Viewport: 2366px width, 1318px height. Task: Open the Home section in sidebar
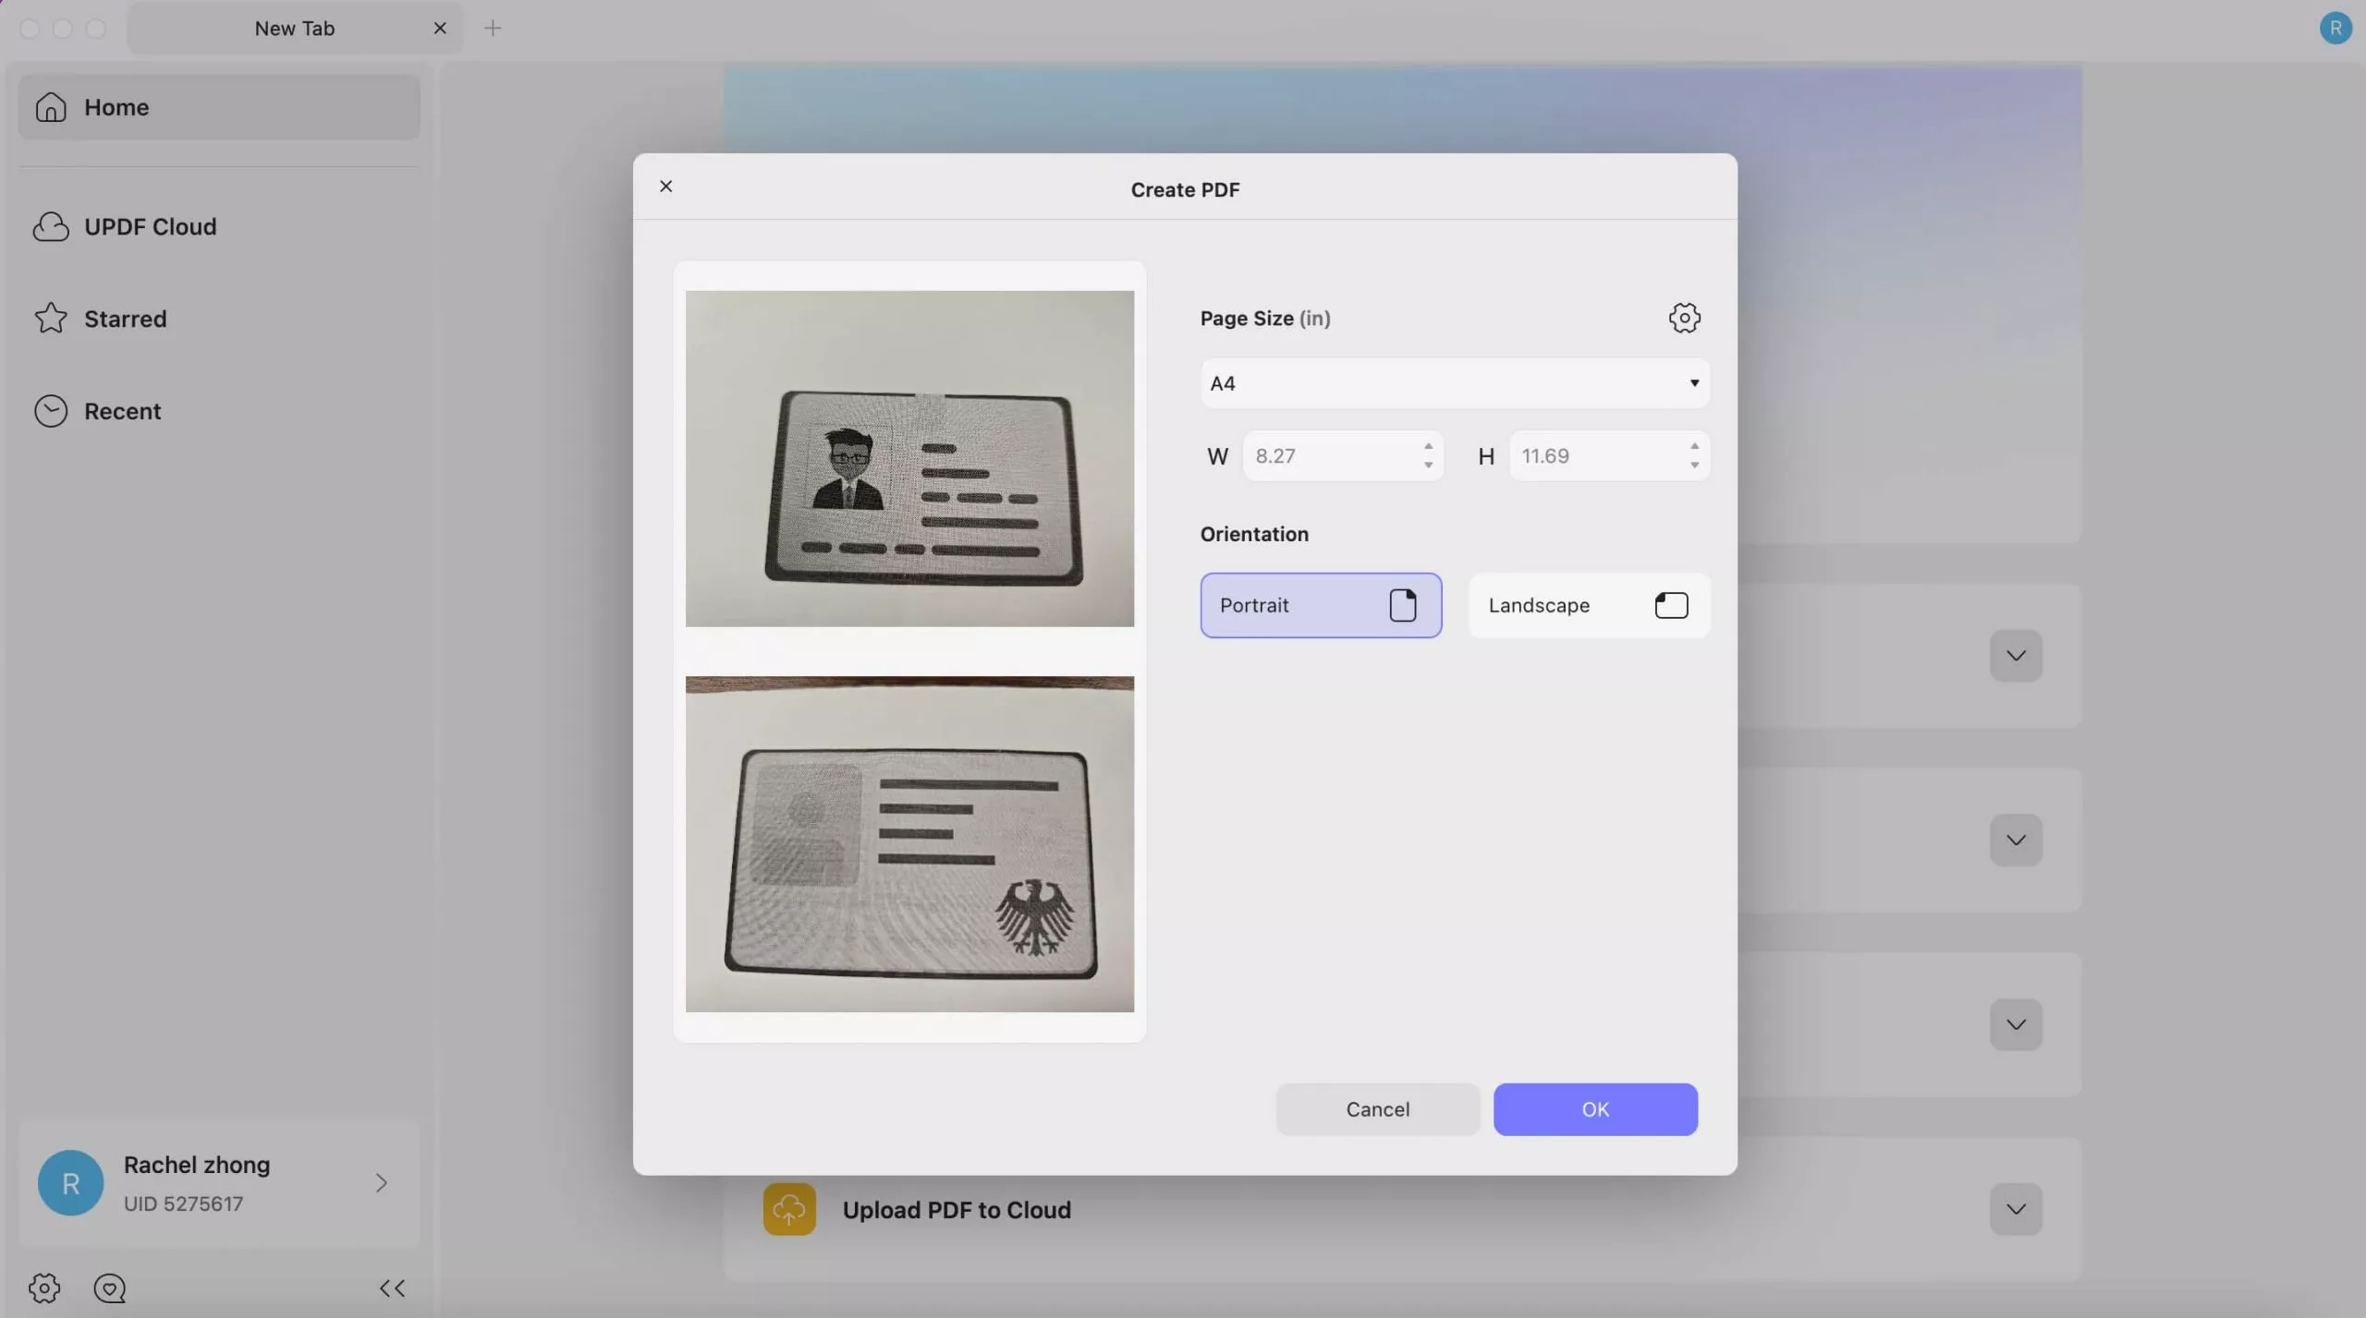click(x=218, y=106)
